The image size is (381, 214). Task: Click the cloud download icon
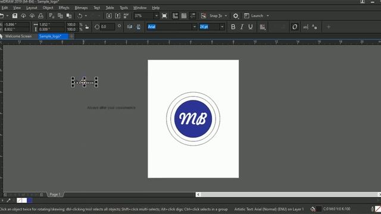click(x=23, y=16)
